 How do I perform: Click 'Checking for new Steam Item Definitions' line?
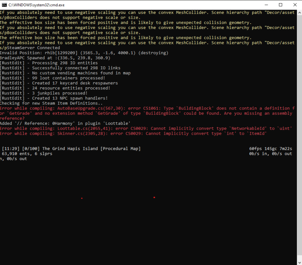pyautogui.click(x=51, y=103)
